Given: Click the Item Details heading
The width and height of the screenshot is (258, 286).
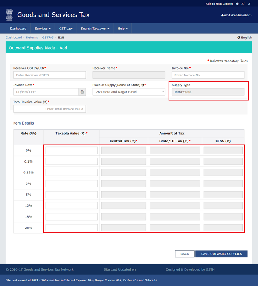Looking at the screenshot, I should click(23, 123).
